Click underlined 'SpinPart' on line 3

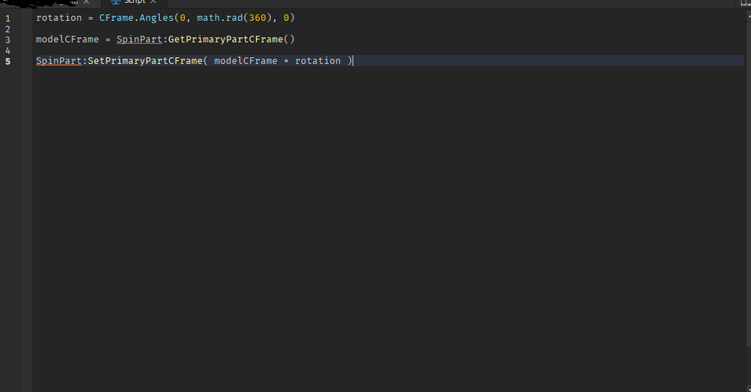pyautogui.click(x=139, y=39)
